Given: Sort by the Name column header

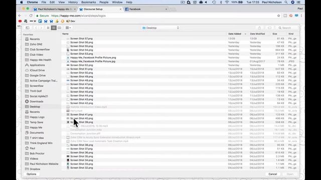Looking at the screenshot, I should 66,34.
